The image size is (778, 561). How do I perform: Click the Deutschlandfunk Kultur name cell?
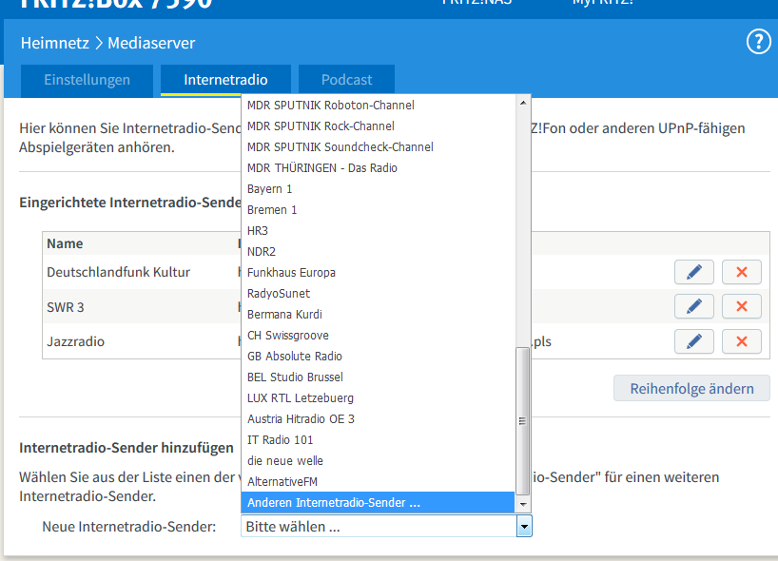click(x=118, y=272)
